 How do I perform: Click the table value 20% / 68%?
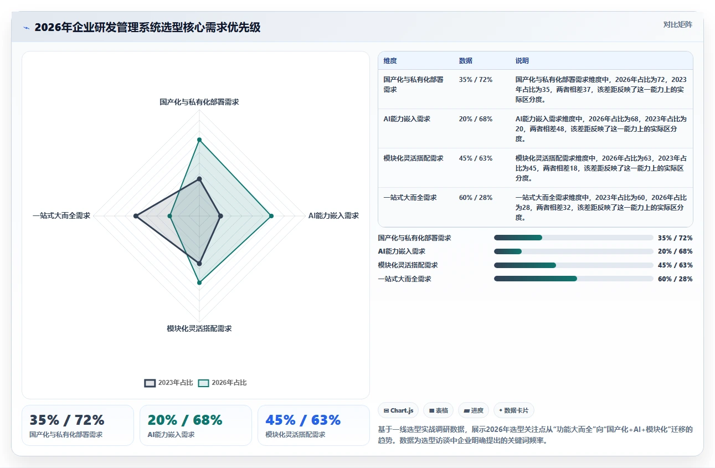pos(476,119)
